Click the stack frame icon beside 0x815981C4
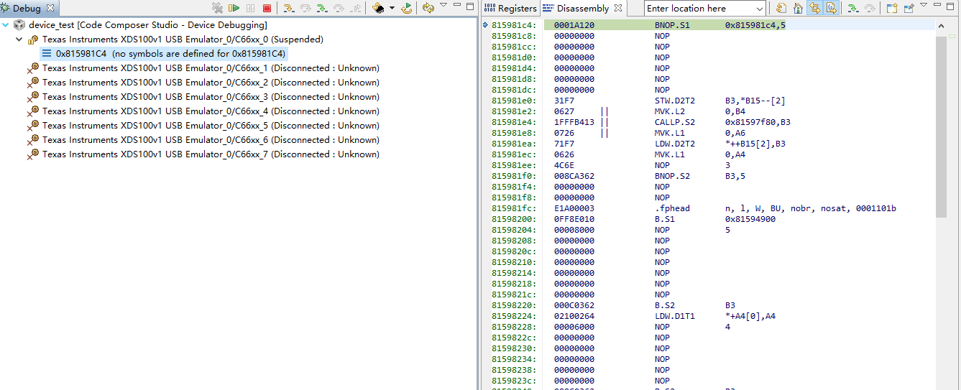The image size is (961, 390). point(47,54)
